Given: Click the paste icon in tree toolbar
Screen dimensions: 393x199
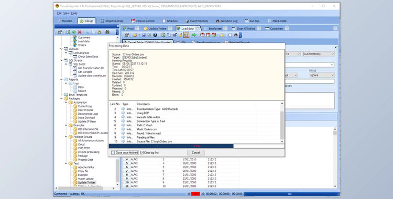Looking at the screenshot, I should [99, 32].
